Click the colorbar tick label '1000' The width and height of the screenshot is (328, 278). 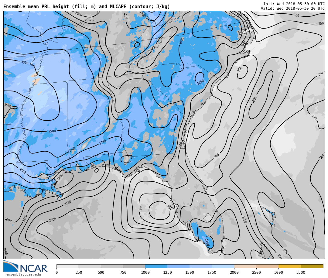145,272
